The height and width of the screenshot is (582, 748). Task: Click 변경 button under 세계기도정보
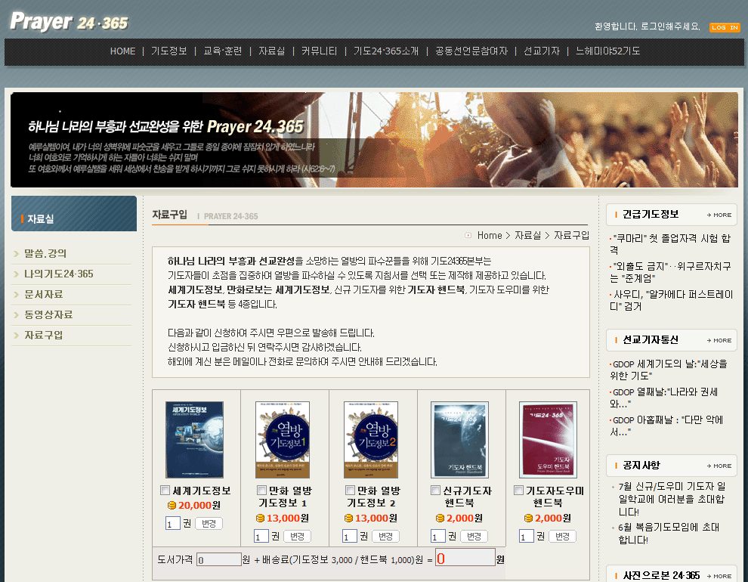[x=209, y=523]
